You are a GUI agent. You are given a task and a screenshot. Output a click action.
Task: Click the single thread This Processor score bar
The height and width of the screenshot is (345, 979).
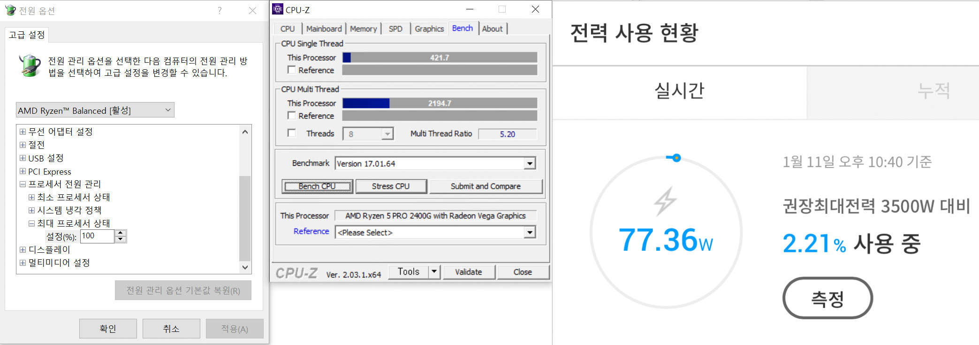point(440,58)
